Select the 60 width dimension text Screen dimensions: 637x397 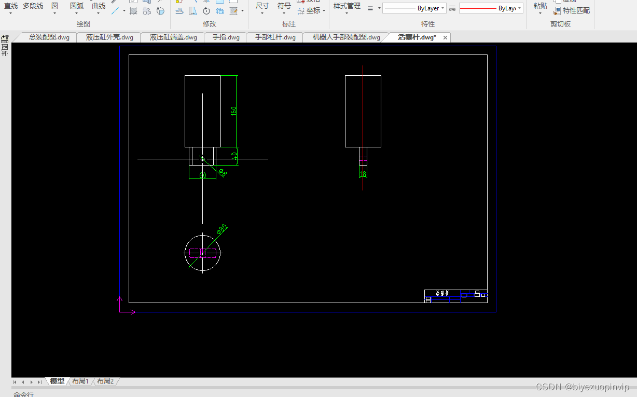point(203,175)
